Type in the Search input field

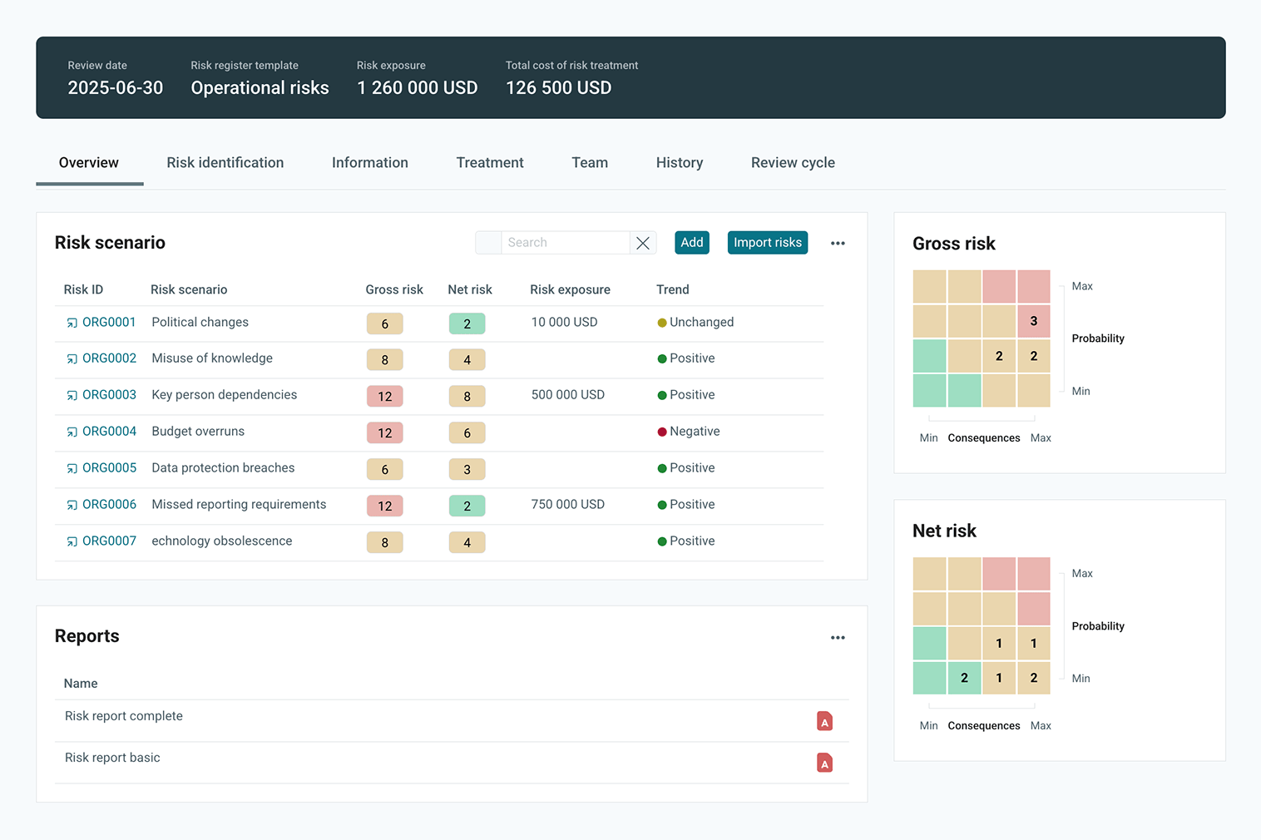tap(566, 243)
